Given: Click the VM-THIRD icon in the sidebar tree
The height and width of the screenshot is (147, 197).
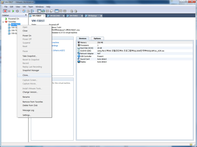Looking at the screenshot, I should 9,30.
